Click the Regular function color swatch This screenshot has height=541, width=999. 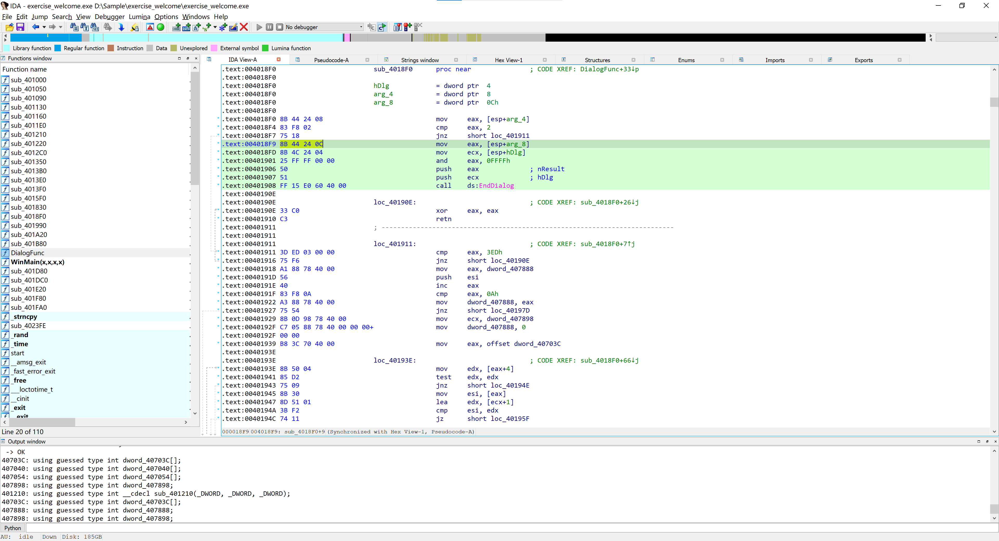pos(58,48)
